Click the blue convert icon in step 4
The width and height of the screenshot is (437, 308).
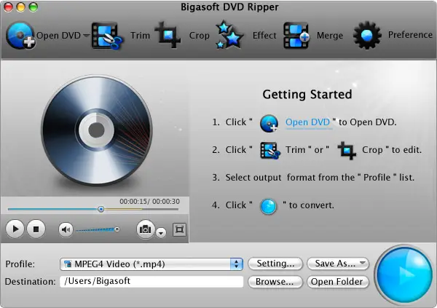click(268, 207)
